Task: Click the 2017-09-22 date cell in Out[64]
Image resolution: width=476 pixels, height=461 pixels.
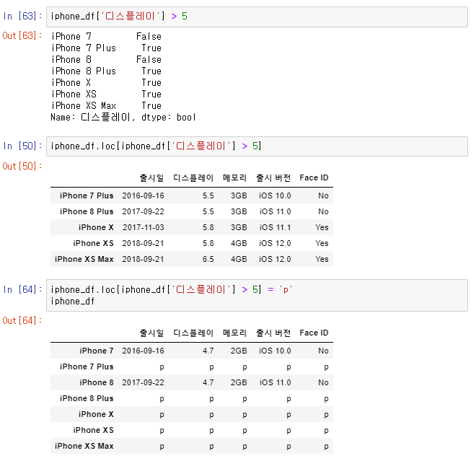Action: click(143, 382)
